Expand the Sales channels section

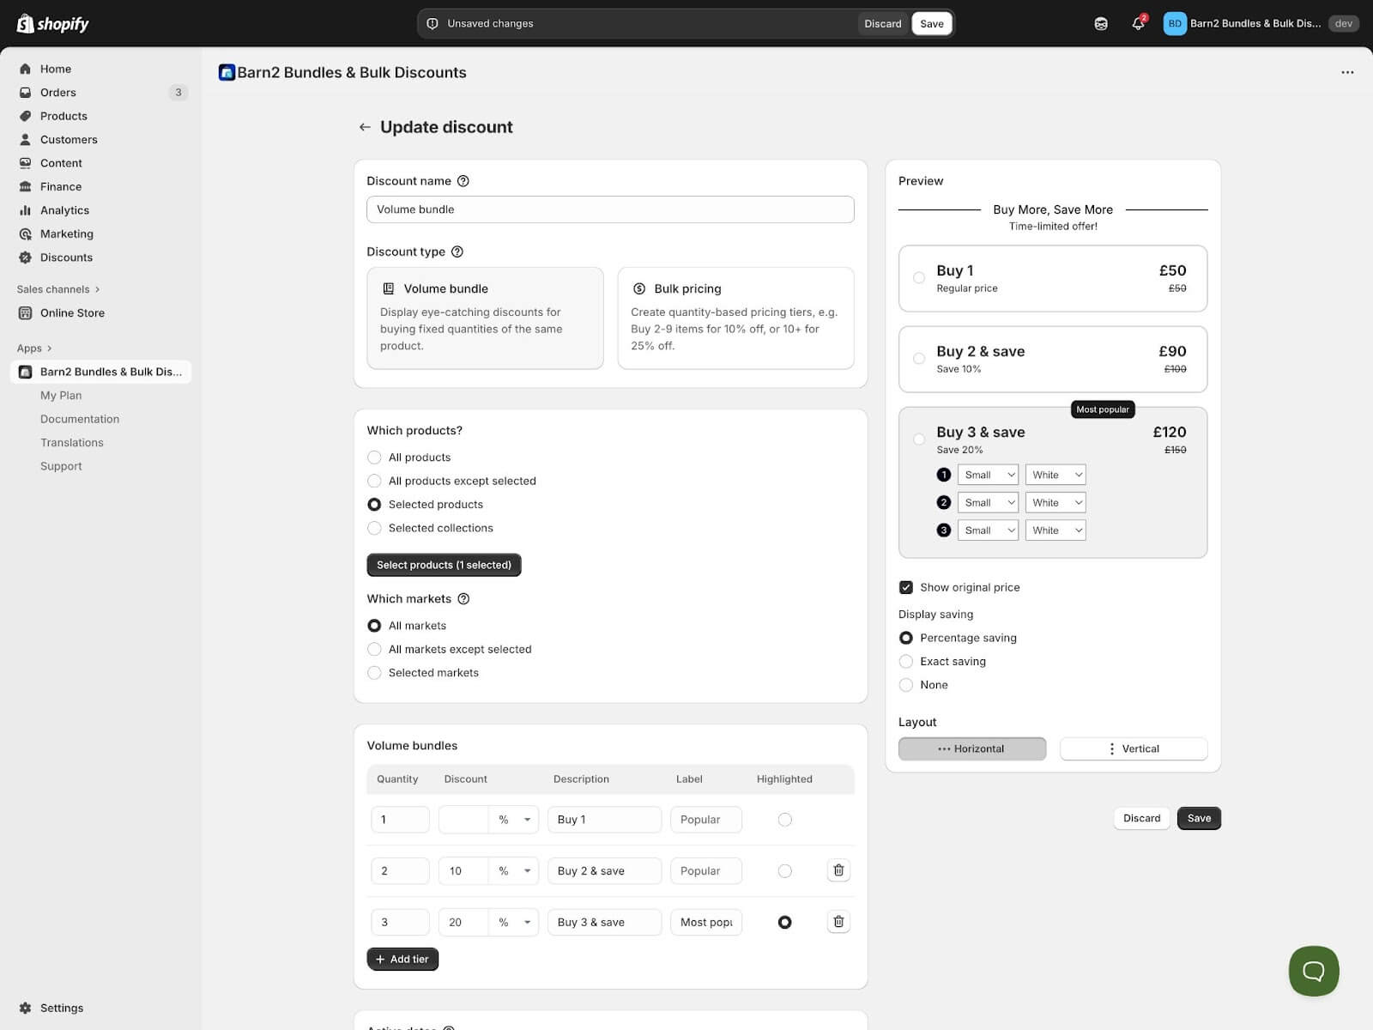tap(58, 289)
